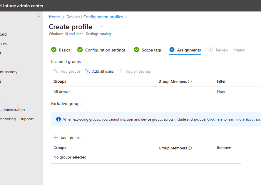Click the numbered circle on the Assignments step
This screenshot has height=185, width=261.
click(x=172, y=50)
